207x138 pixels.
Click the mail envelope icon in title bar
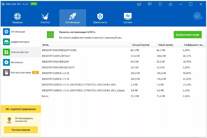[x=139, y=4]
